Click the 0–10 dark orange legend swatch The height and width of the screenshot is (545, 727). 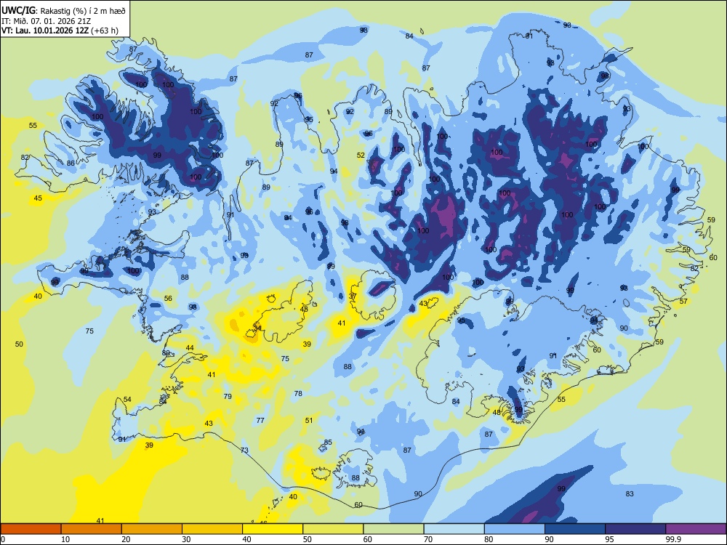[31, 529]
